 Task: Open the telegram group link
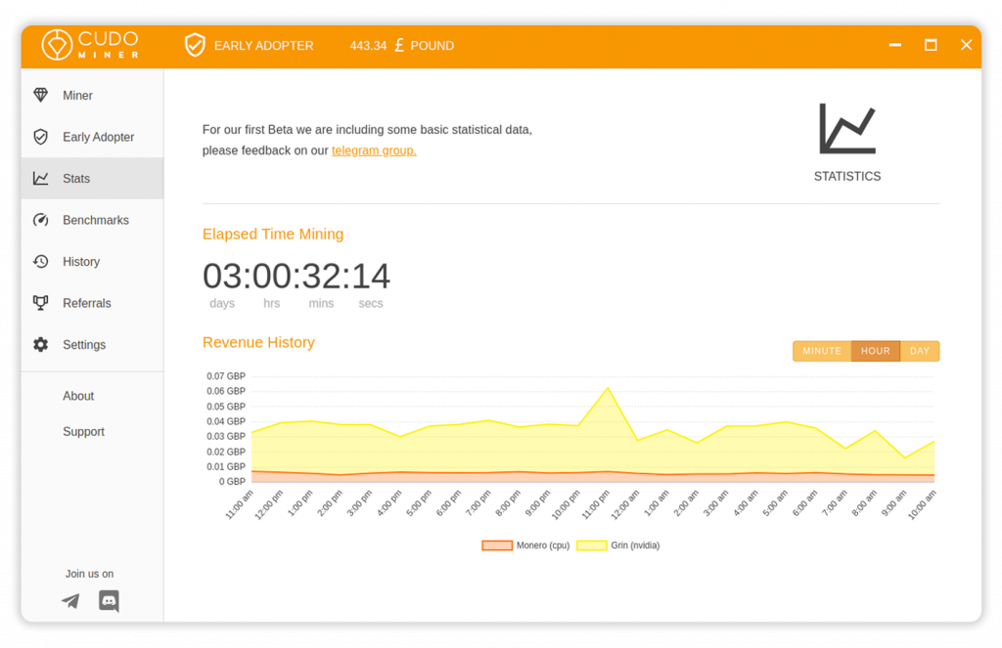point(373,150)
